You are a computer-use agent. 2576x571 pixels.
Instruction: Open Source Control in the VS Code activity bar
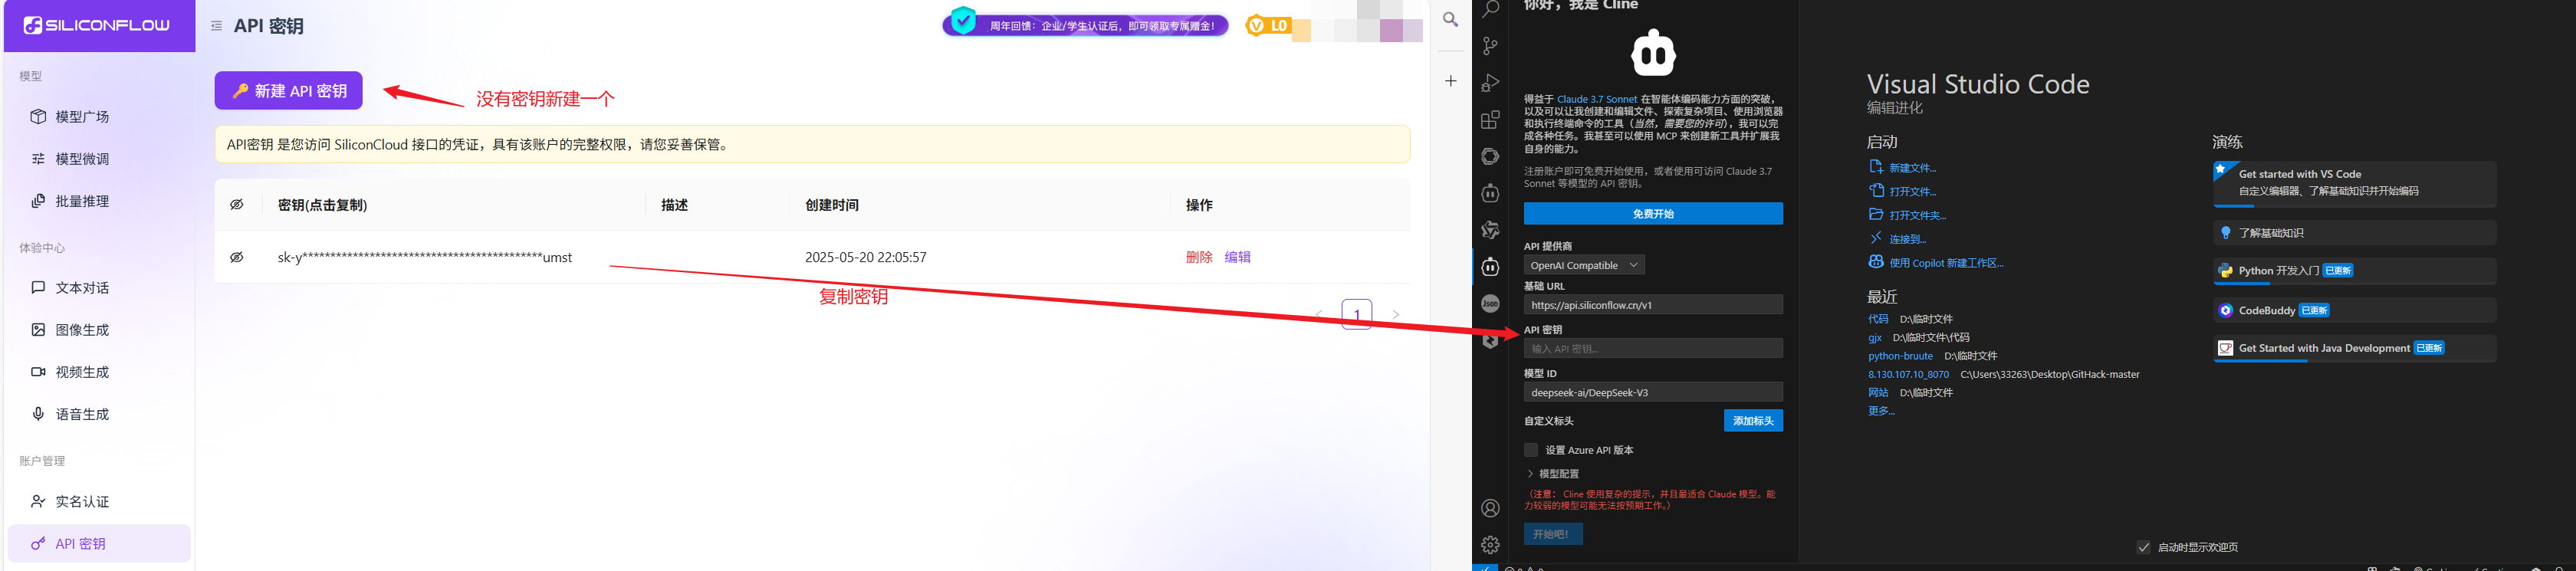click(x=1490, y=46)
